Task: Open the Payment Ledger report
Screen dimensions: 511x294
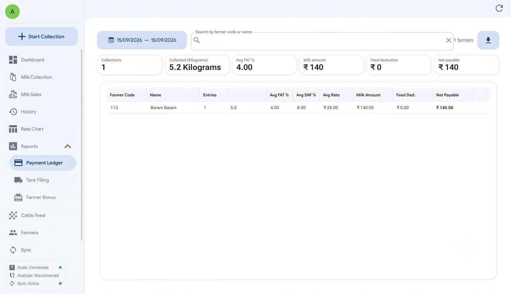Action: 43,163
